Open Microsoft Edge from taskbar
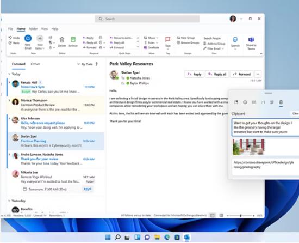Screen dimensions: 299x243 pyautogui.click(x=167, y=237)
